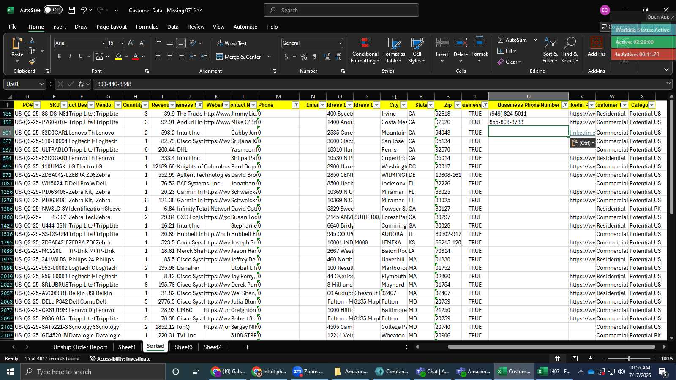Click Accounting Number Format dollar icon

click(286, 57)
